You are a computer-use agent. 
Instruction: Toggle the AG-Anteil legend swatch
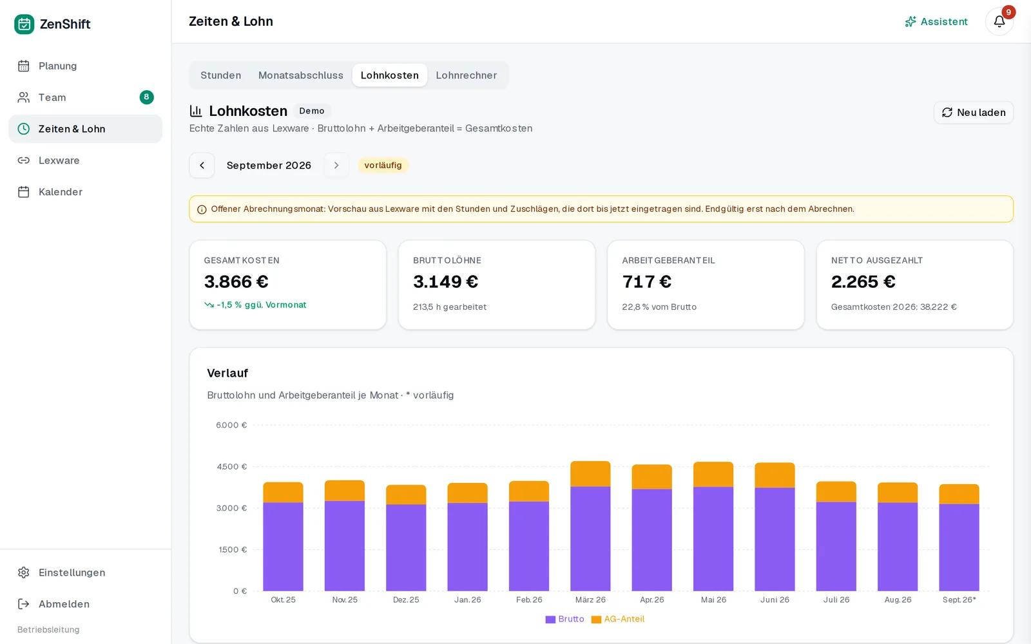point(596,620)
